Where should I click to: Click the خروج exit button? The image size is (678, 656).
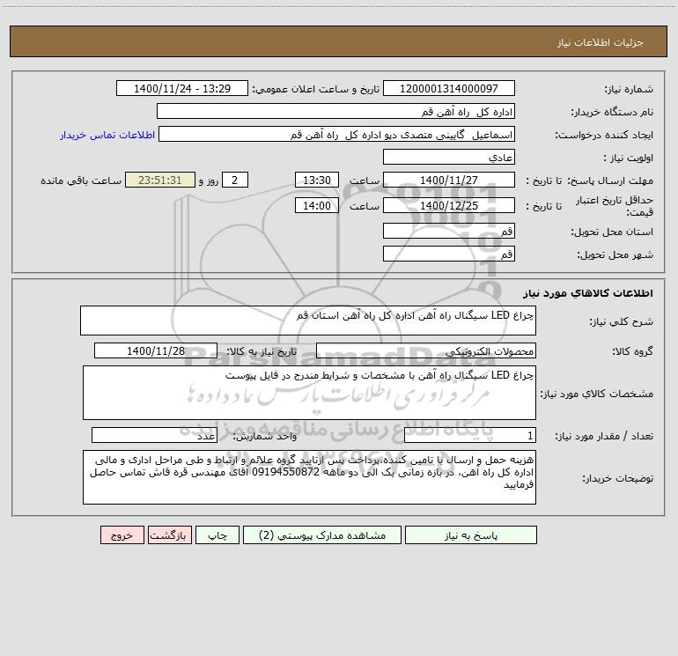click(x=122, y=535)
